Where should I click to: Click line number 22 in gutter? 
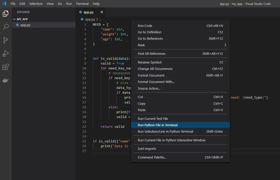(x=84, y=126)
